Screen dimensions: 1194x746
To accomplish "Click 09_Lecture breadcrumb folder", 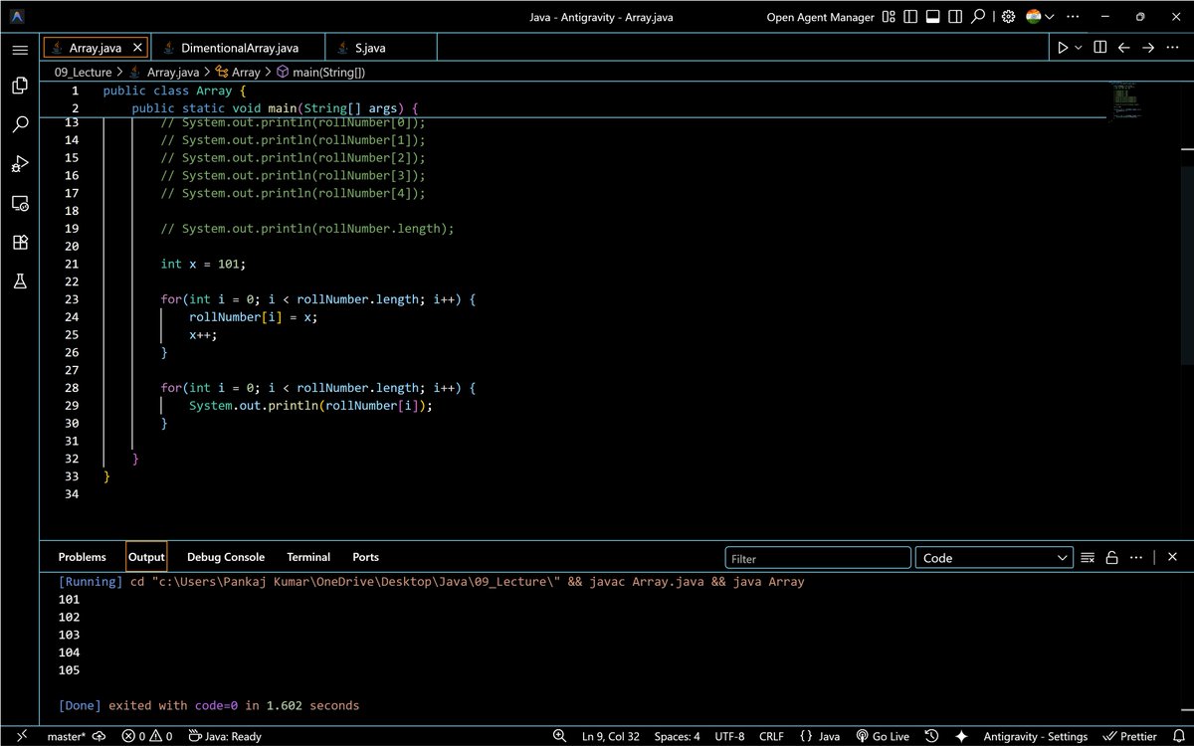I will point(83,72).
